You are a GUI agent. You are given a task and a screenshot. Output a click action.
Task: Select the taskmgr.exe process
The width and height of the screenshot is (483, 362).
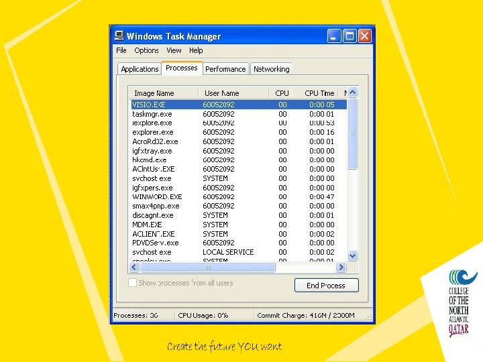coord(239,114)
